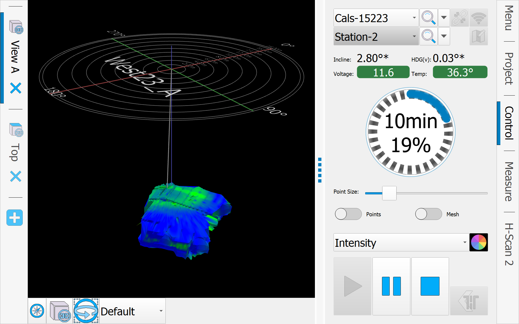Expand the Cals-15223 project dropdown
Viewport: 519px width, 324px height.
click(414, 18)
